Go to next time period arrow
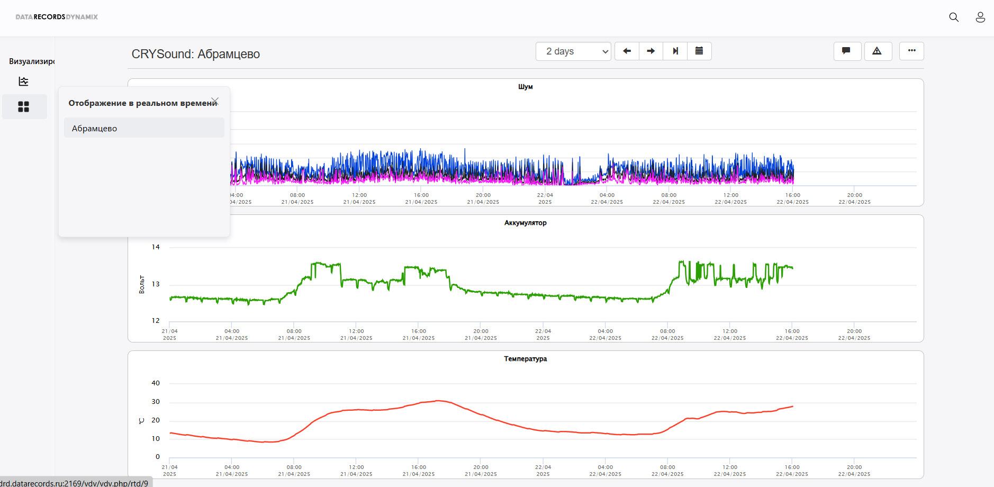The width and height of the screenshot is (994, 487). pos(651,51)
